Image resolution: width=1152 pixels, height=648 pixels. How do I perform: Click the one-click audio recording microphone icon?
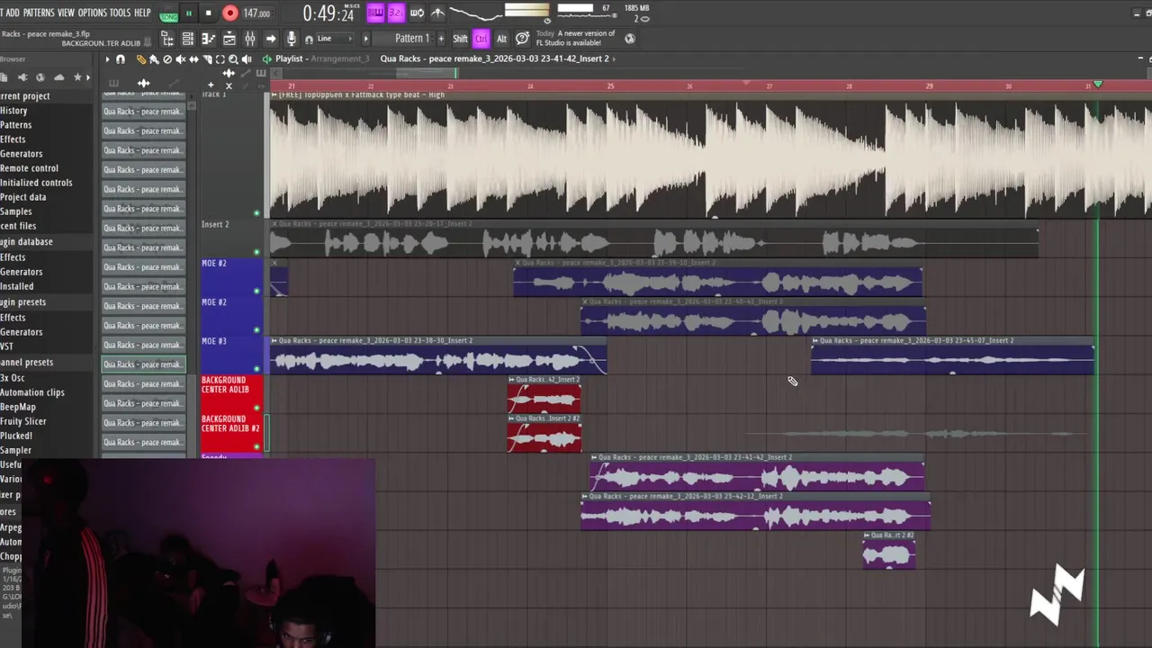(x=291, y=39)
